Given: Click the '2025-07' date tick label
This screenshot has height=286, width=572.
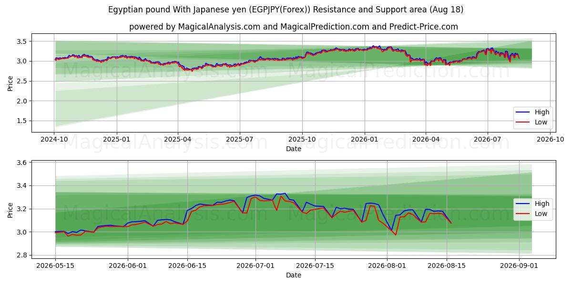Looking at the screenshot, I should point(239,139).
